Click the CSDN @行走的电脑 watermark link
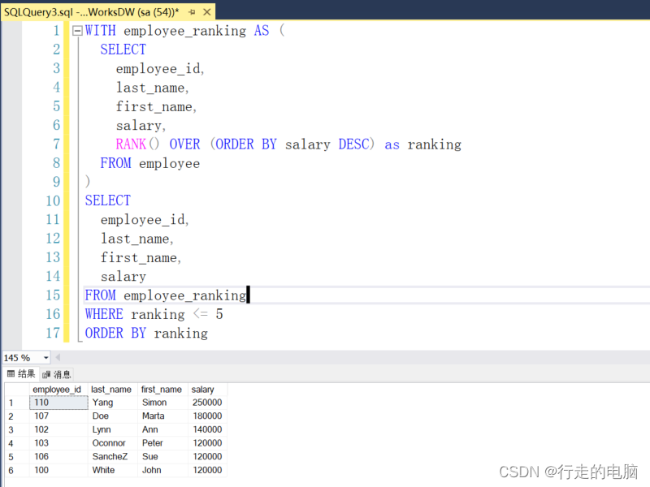 click(x=569, y=471)
